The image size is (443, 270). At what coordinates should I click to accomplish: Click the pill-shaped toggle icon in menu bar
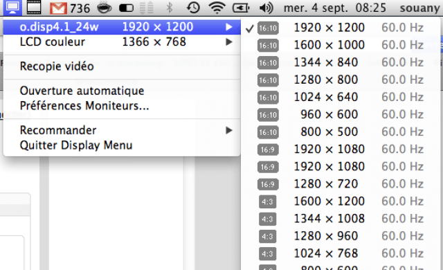pos(126,8)
